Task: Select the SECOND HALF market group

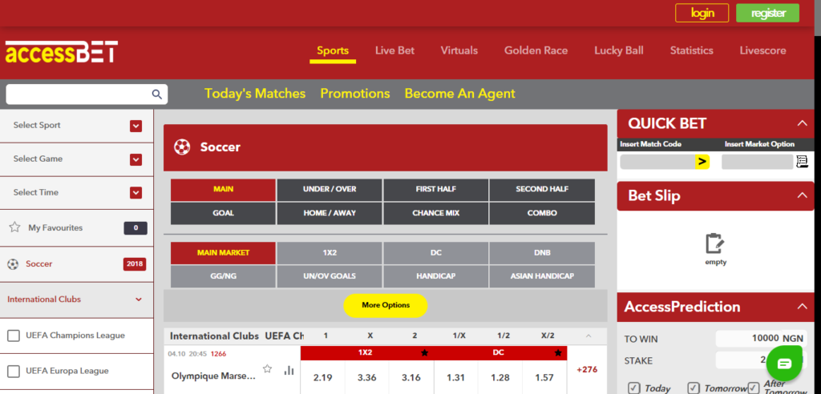Action: [x=542, y=190]
